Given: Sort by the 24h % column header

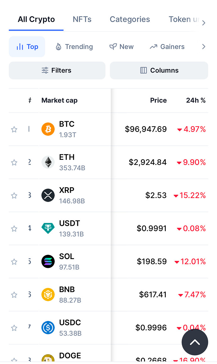Looking at the screenshot, I should pos(196,100).
